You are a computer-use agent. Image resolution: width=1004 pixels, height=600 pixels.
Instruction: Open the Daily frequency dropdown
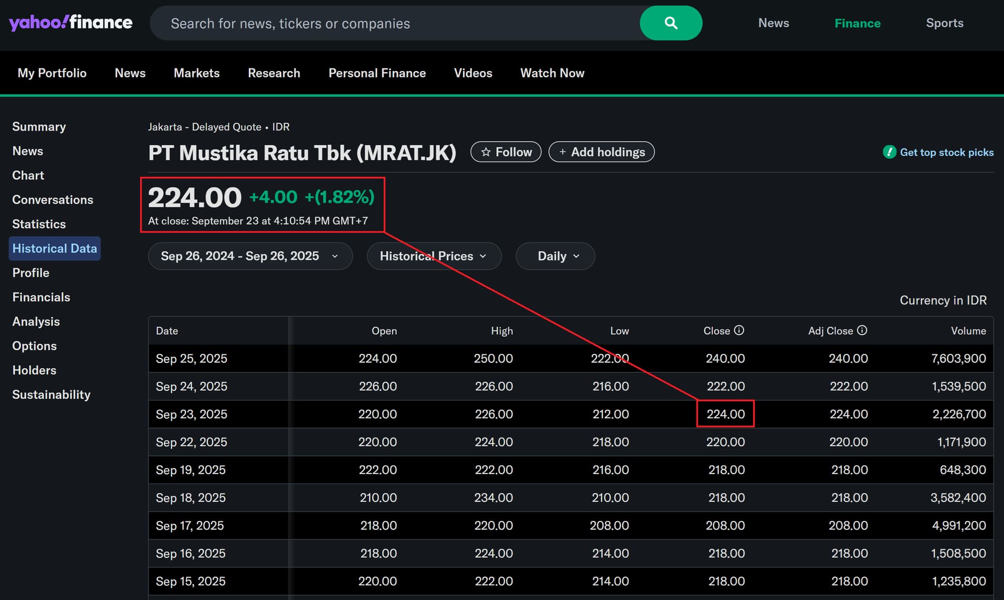pyautogui.click(x=555, y=256)
